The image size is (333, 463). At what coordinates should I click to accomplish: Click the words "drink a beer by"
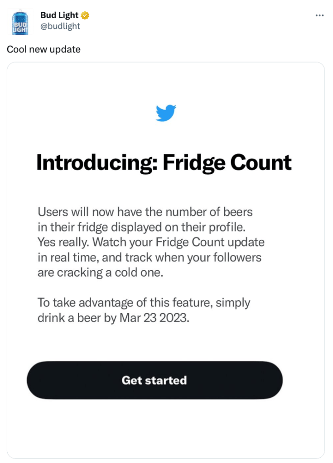[x=77, y=318]
